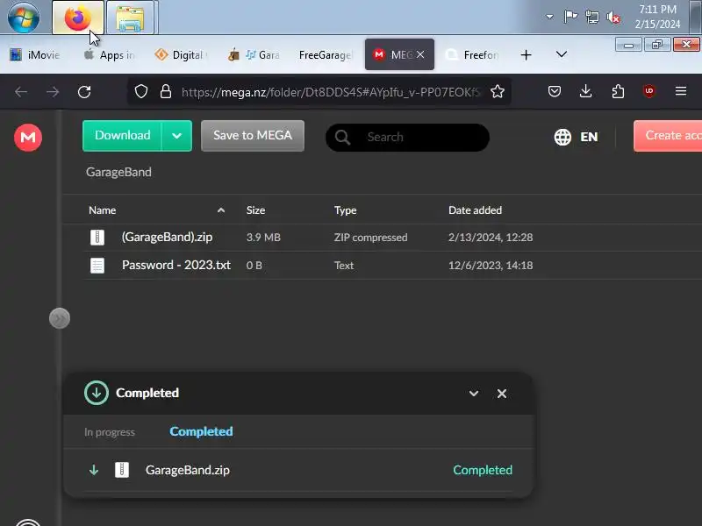Screen dimensions: 702x526
Task: Click the Windows Start orb
Action: [24, 17]
